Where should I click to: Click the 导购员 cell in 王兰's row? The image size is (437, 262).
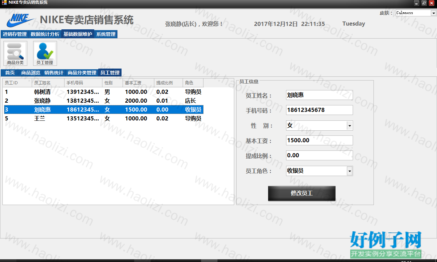click(x=193, y=119)
